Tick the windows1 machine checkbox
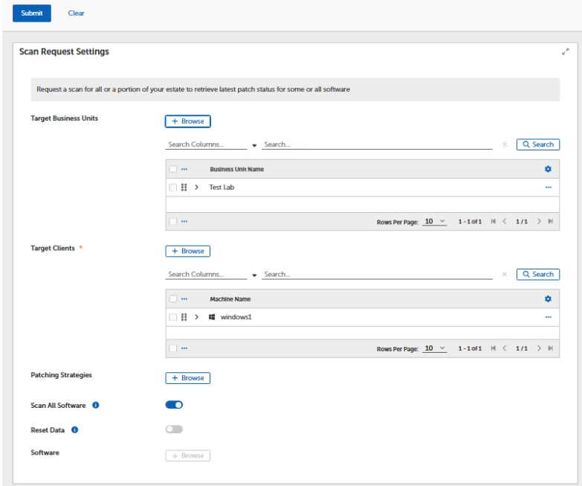This screenshot has height=486, width=582. click(172, 317)
